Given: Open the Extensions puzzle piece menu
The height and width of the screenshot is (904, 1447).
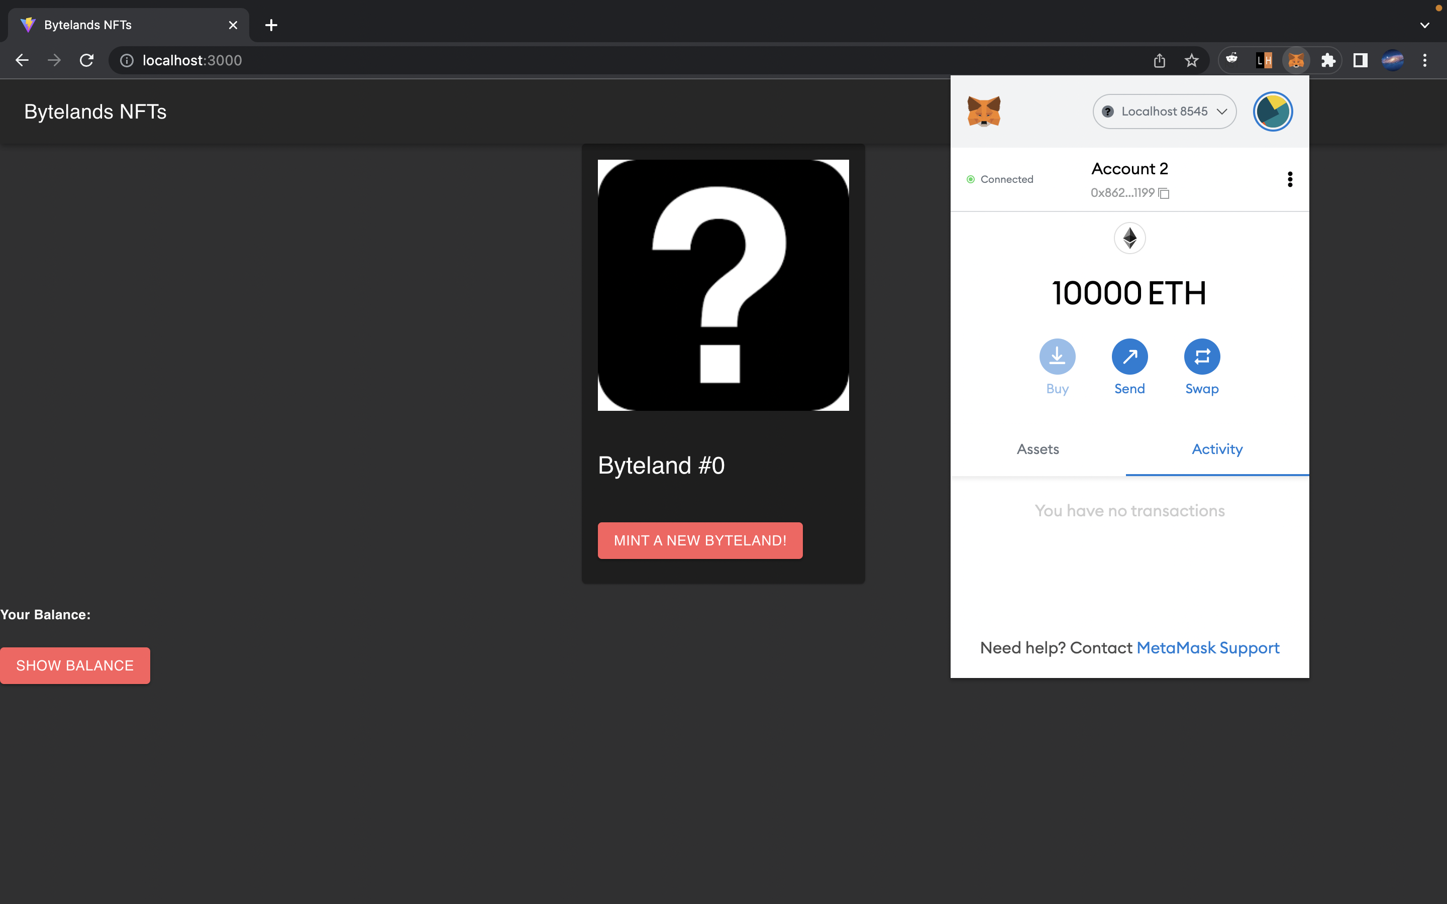Looking at the screenshot, I should (1328, 60).
